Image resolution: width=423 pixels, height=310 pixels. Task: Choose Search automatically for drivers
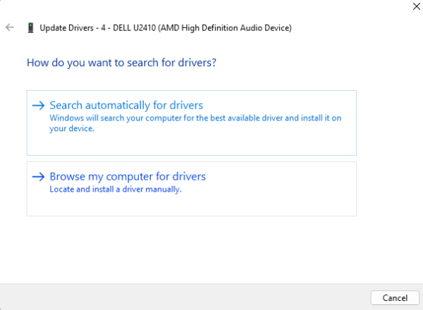[x=192, y=123]
